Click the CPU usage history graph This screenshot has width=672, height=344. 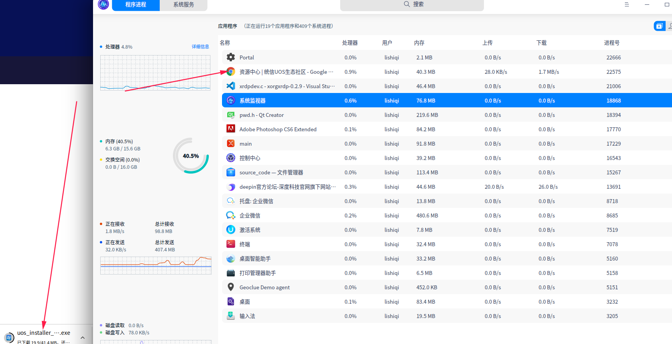coord(155,73)
